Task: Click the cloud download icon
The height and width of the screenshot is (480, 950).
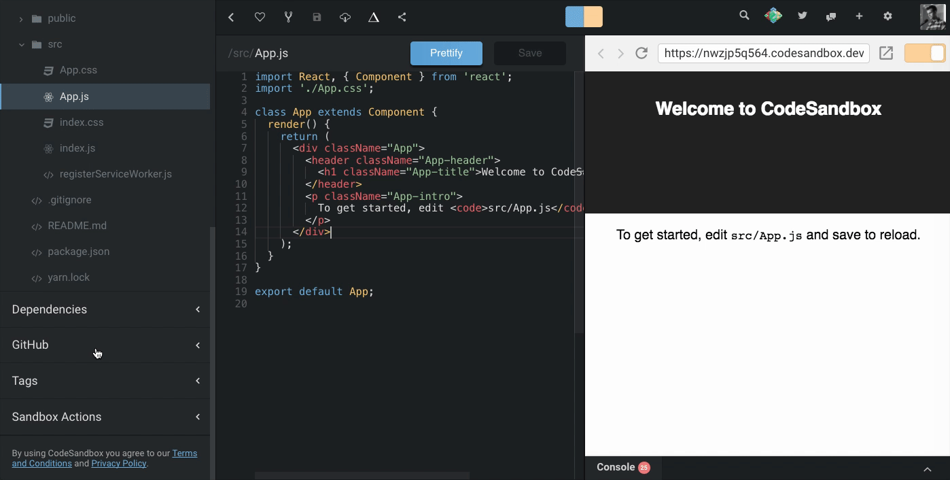Action: tap(345, 17)
